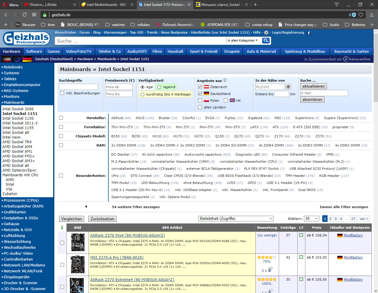The height and width of the screenshot is (293, 378).
Task: Use location target icon beside PLZ/Ort
Action: point(288,87)
